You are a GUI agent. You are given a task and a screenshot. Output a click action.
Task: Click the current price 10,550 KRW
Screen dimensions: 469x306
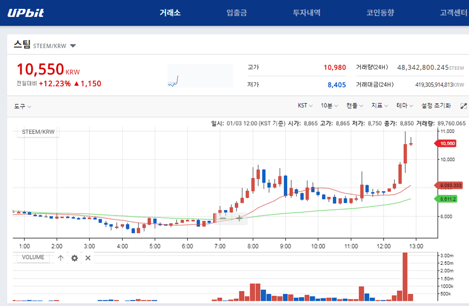click(x=48, y=69)
